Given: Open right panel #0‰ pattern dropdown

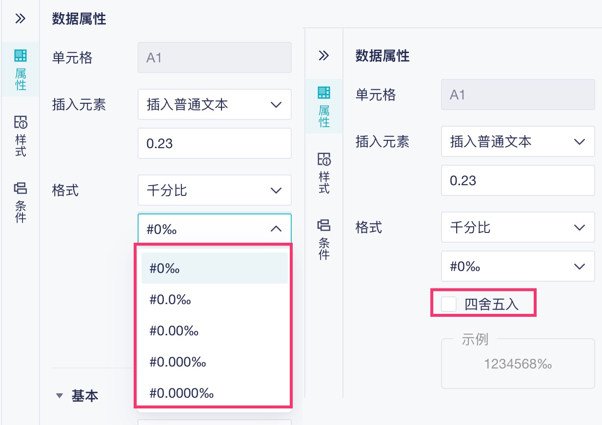Looking at the screenshot, I should pyautogui.click(x=518, y=266).
